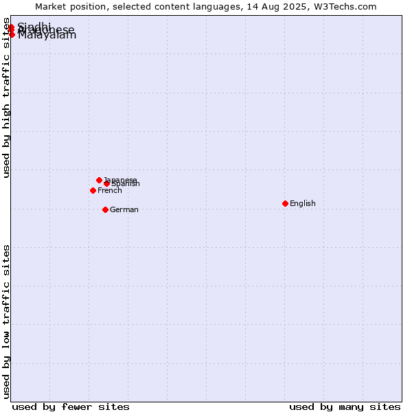The width and height of the screenshot is (412, 412).
Task: Select the 'English' label text
Action: pos(302,203)
